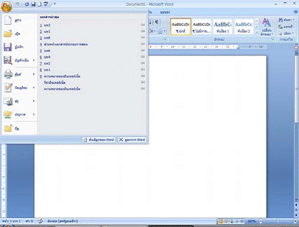Screen dimensions: 299x227
Task: Click the round Office button
Action: tap(6, 7)
